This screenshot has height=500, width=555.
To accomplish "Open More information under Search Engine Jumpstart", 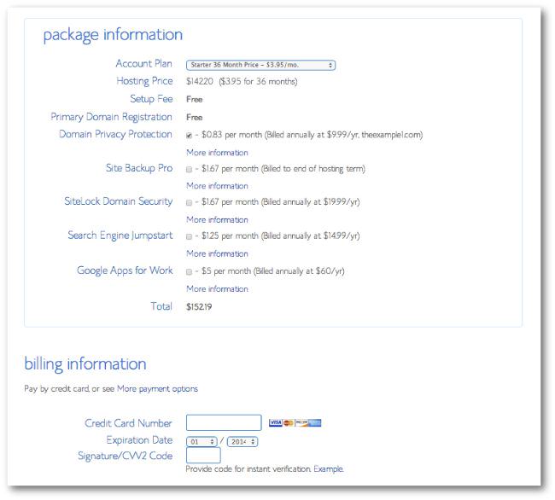I will click(217, 254).
